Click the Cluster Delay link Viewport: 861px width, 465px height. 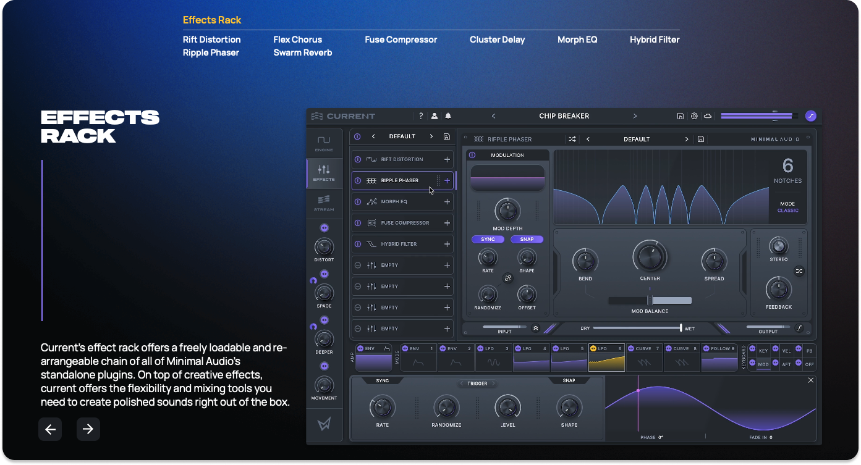click(x=497, y=40)
